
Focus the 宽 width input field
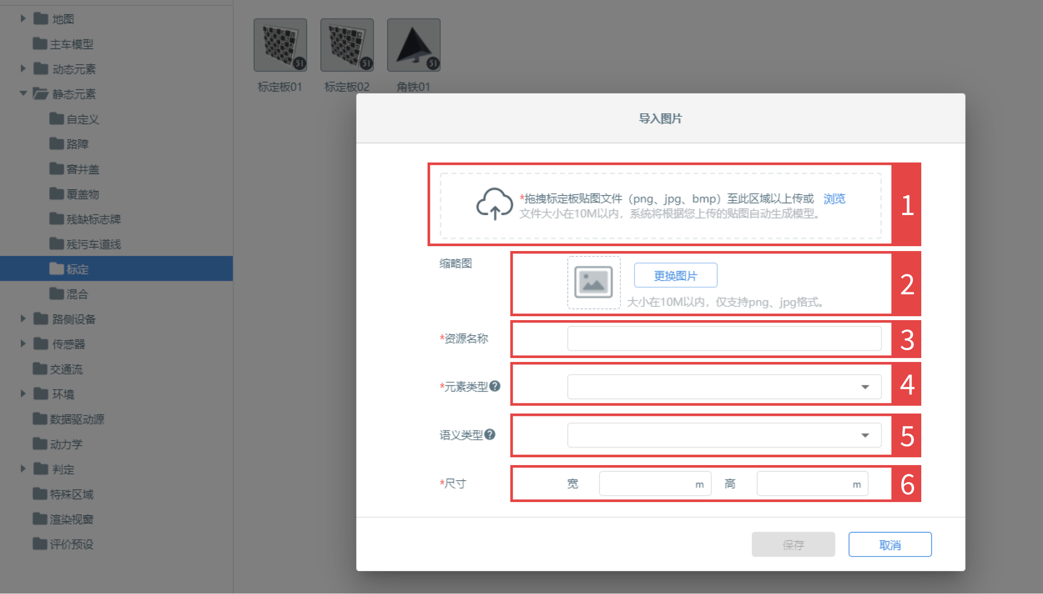point(655,484)
